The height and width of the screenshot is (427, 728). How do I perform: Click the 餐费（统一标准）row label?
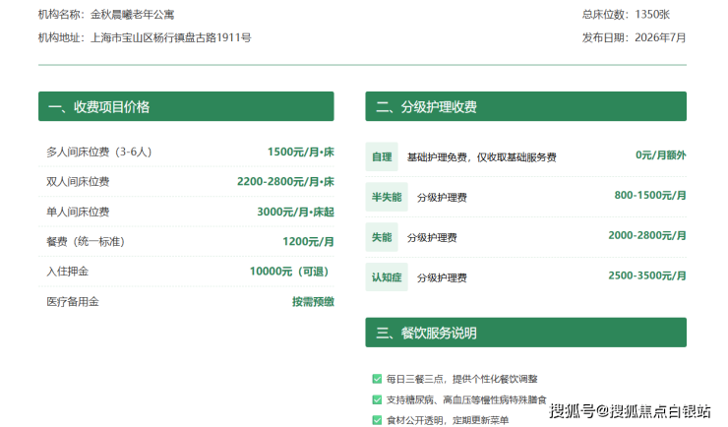coord(86,241)
